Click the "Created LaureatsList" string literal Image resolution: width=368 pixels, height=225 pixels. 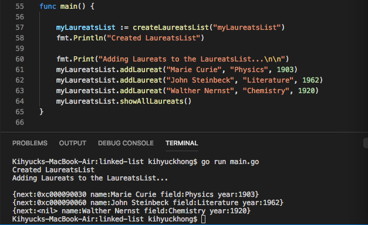pyautogui.click(x=153, y=38)
